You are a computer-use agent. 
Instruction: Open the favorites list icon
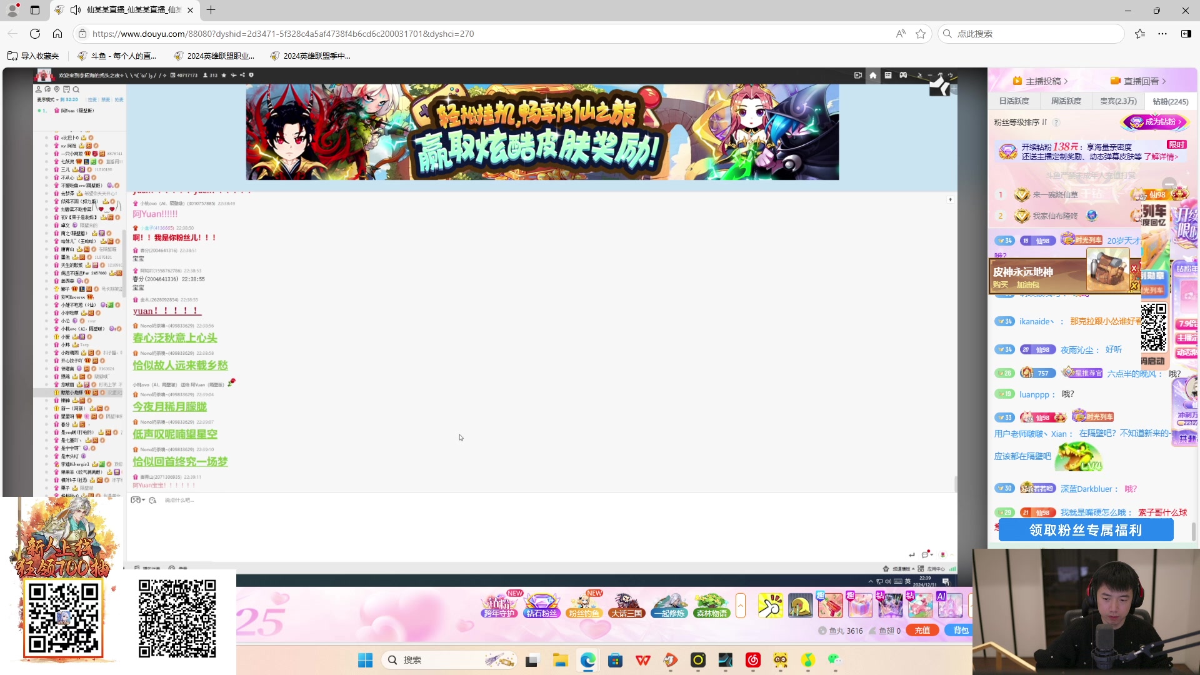pos(1140,34)
